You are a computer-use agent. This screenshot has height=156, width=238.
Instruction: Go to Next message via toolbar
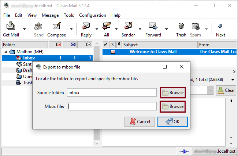220,30
